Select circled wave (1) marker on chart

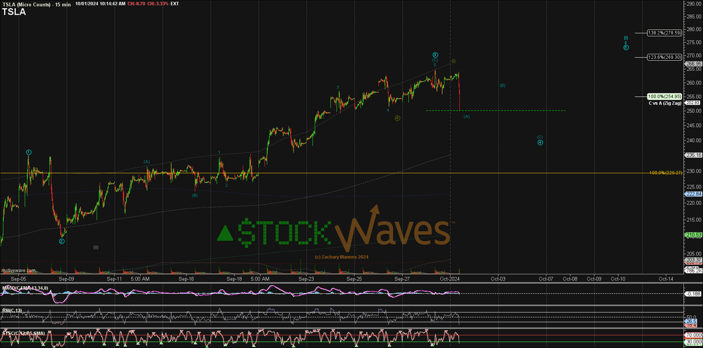(x=28, y=152)
